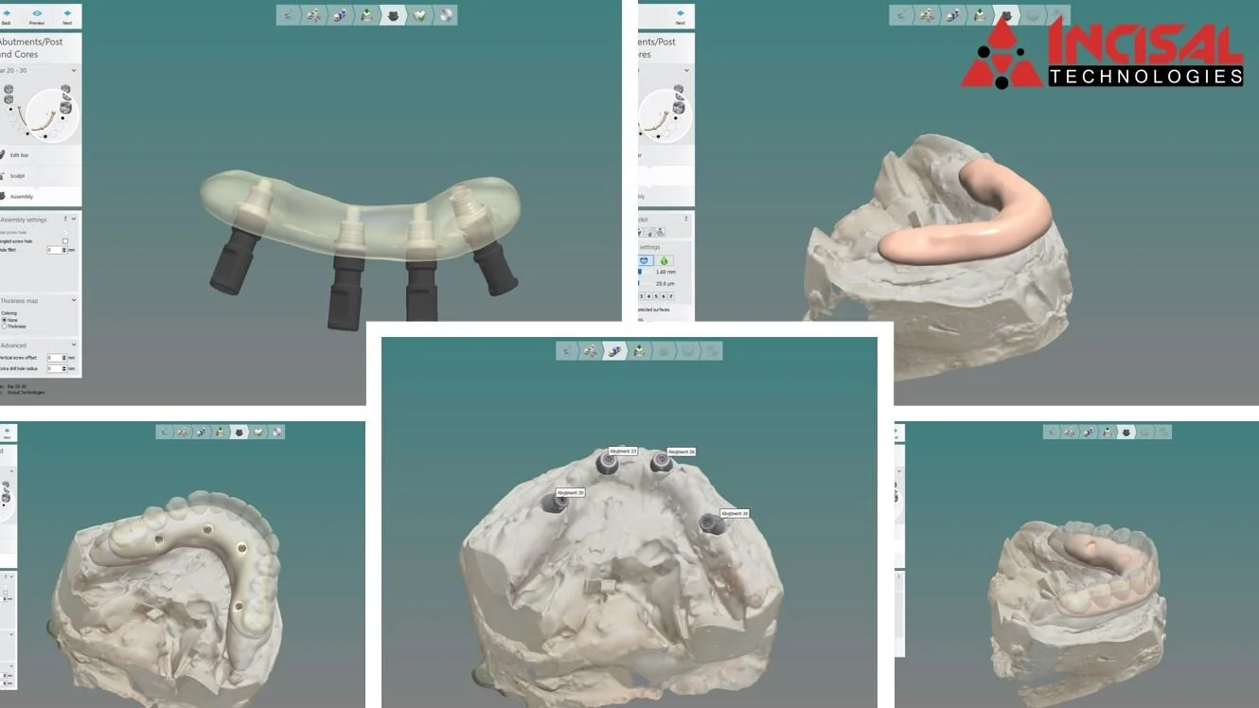The width and height of the screenshot is (1259, 708).
Task: Click Abutment 20 label in center screenshot
Action: (571, 493)
